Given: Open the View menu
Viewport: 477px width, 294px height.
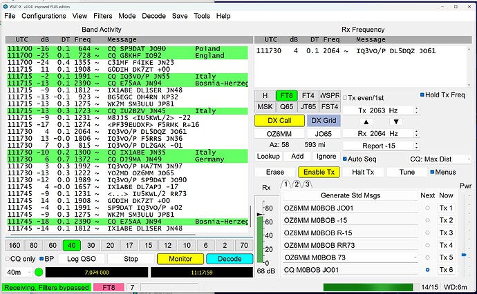Looking at the screenshot, I should tap(79, 16).
